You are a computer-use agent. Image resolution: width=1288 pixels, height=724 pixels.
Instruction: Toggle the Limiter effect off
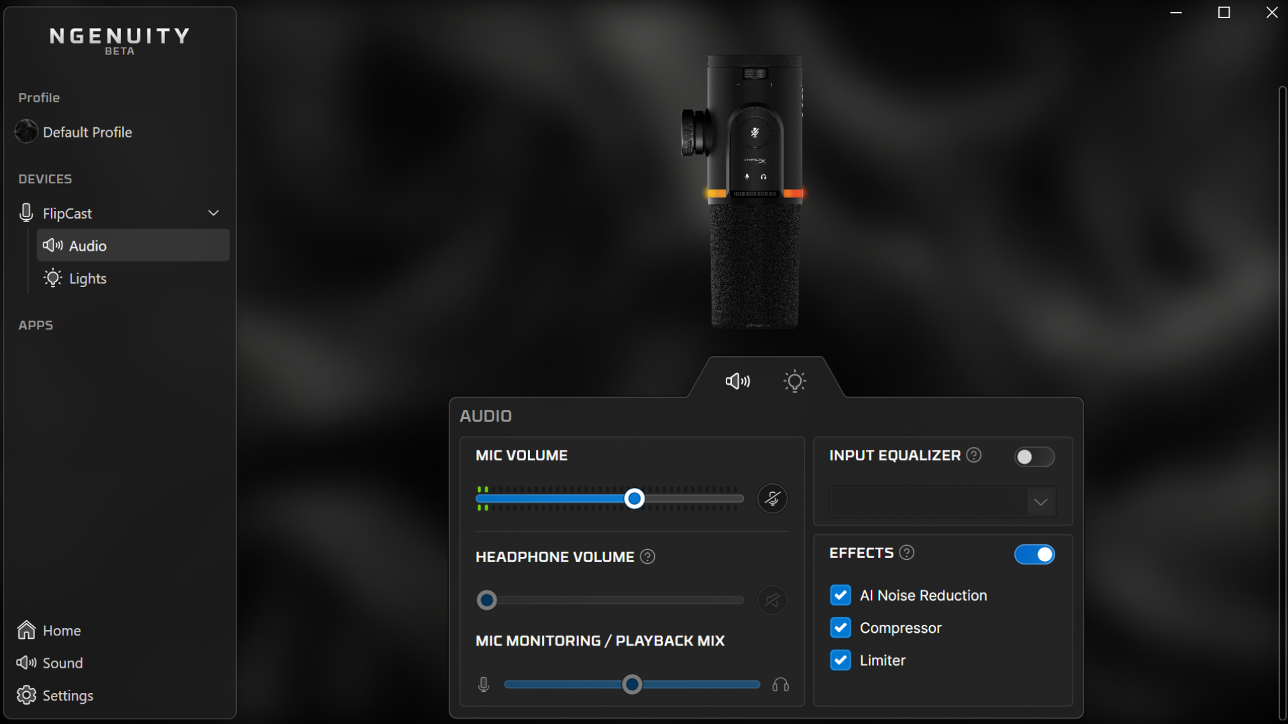(840, 660)
